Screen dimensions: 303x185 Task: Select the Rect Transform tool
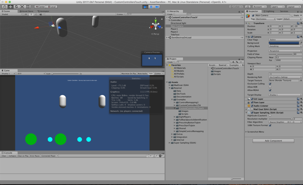pos(28,7)
